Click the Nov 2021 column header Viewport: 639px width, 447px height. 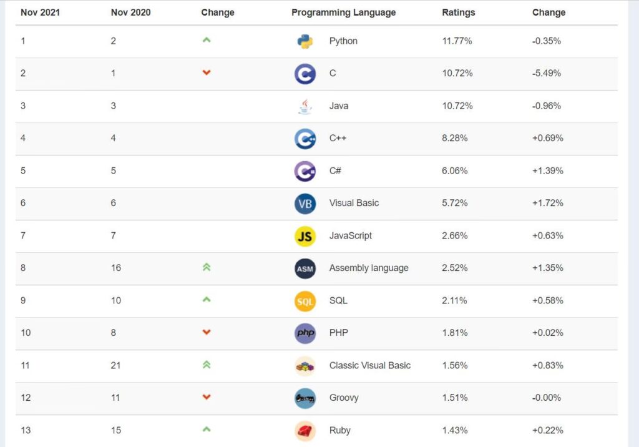point(42,12)
